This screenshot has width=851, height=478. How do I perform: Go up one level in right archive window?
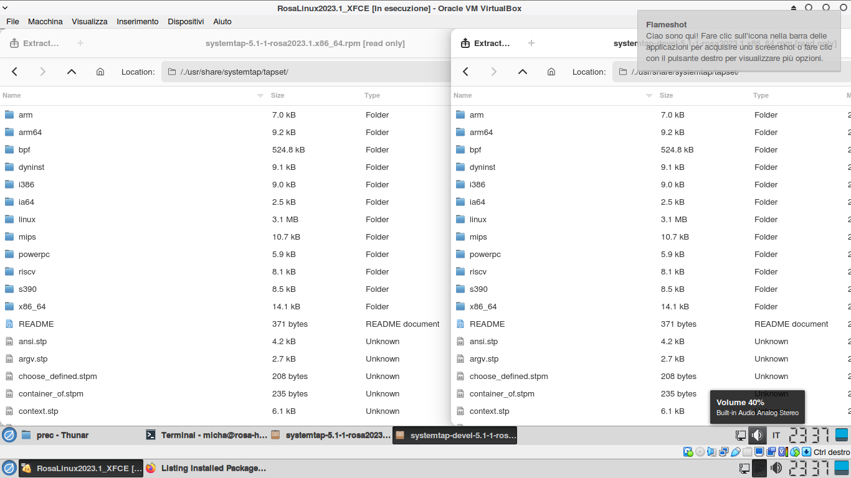pos(523,72)
